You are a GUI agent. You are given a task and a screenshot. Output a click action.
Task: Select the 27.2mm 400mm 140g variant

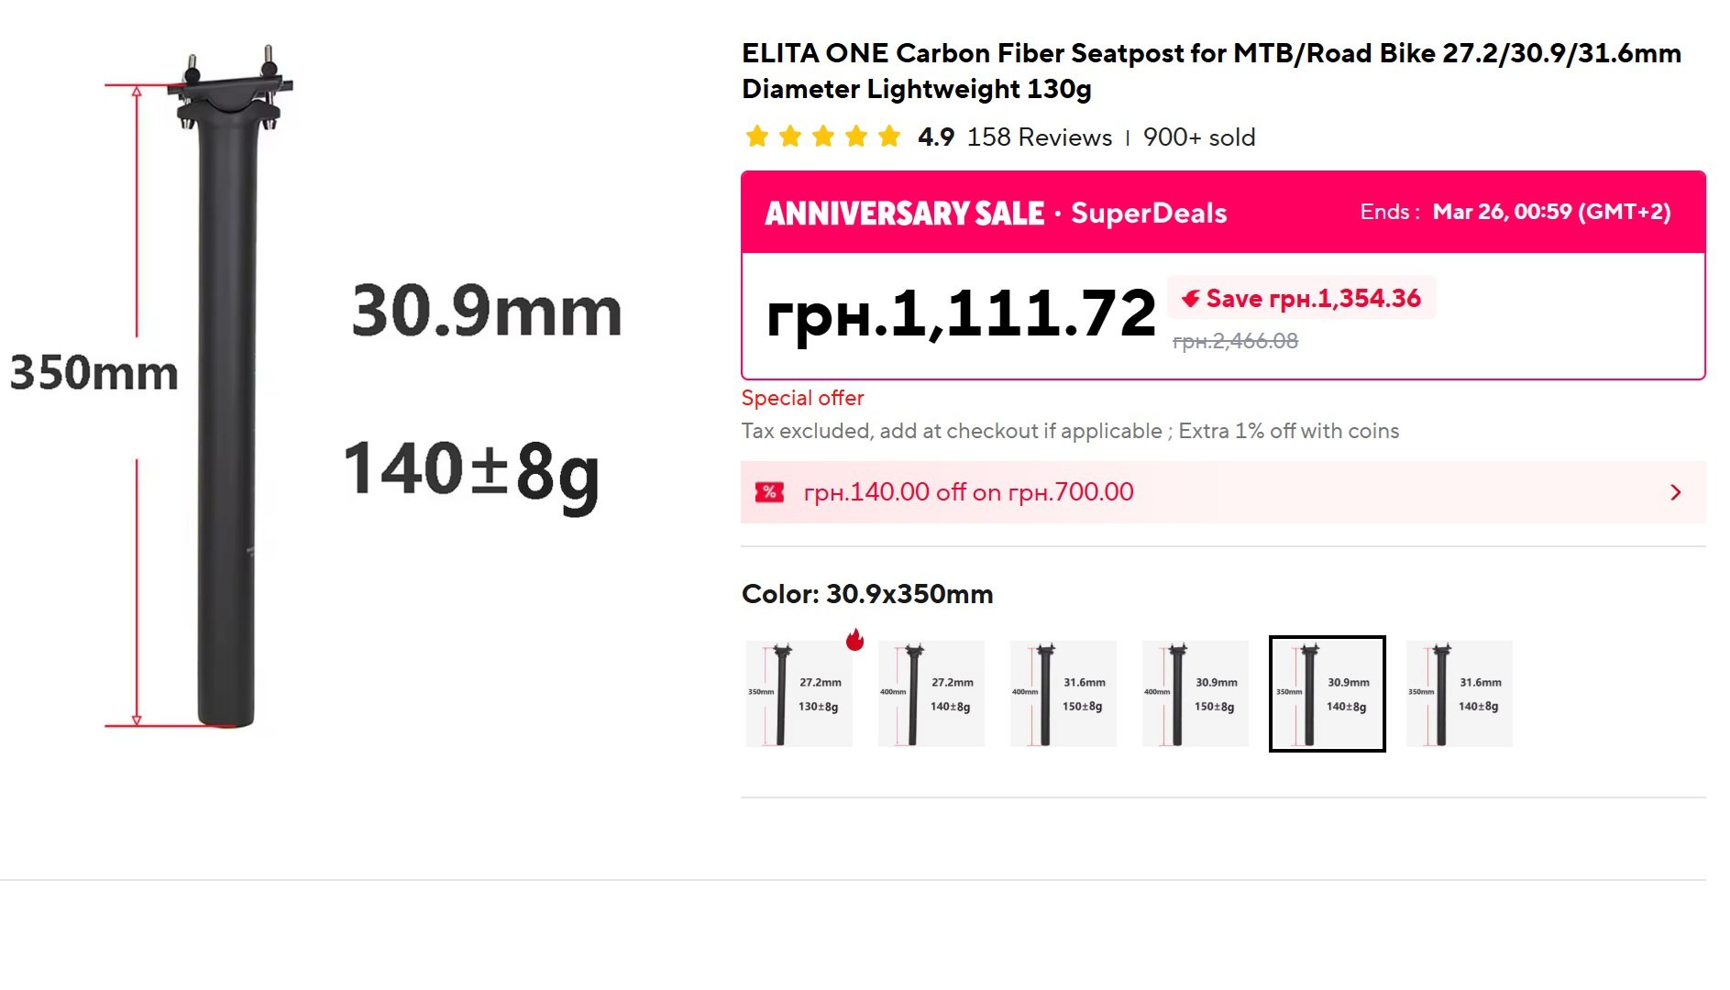click(x=931, y=694)
